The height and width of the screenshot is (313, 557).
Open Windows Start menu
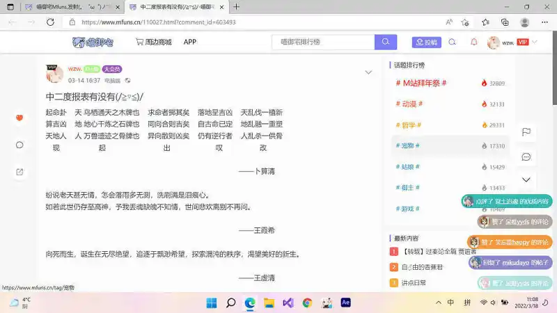[x=212, y=303]
